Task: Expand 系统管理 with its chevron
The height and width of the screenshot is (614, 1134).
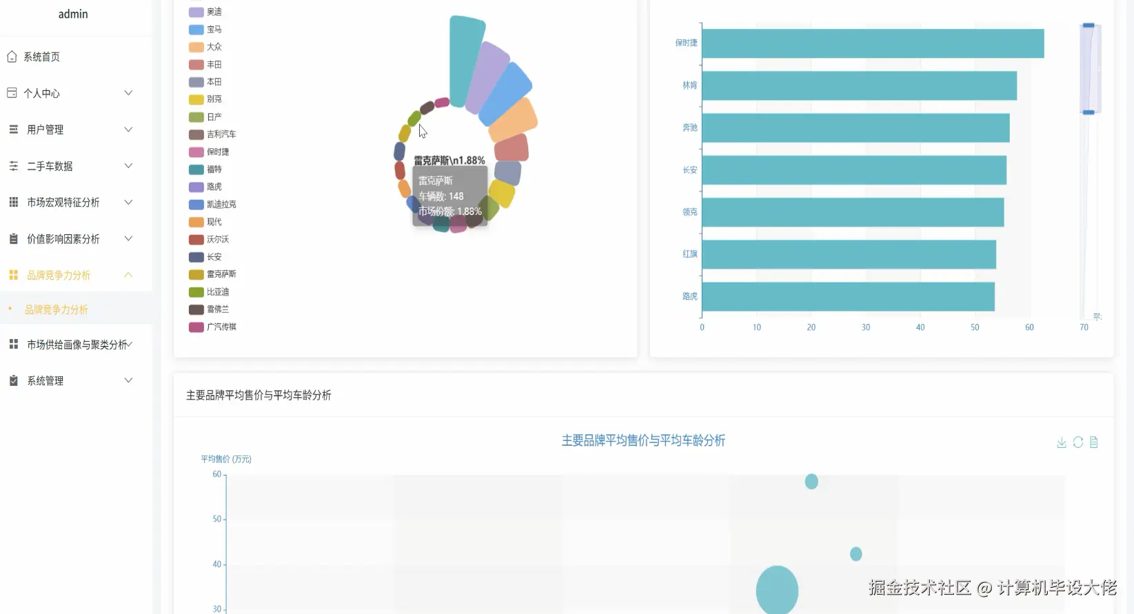Action: click(x=128, y=380)
